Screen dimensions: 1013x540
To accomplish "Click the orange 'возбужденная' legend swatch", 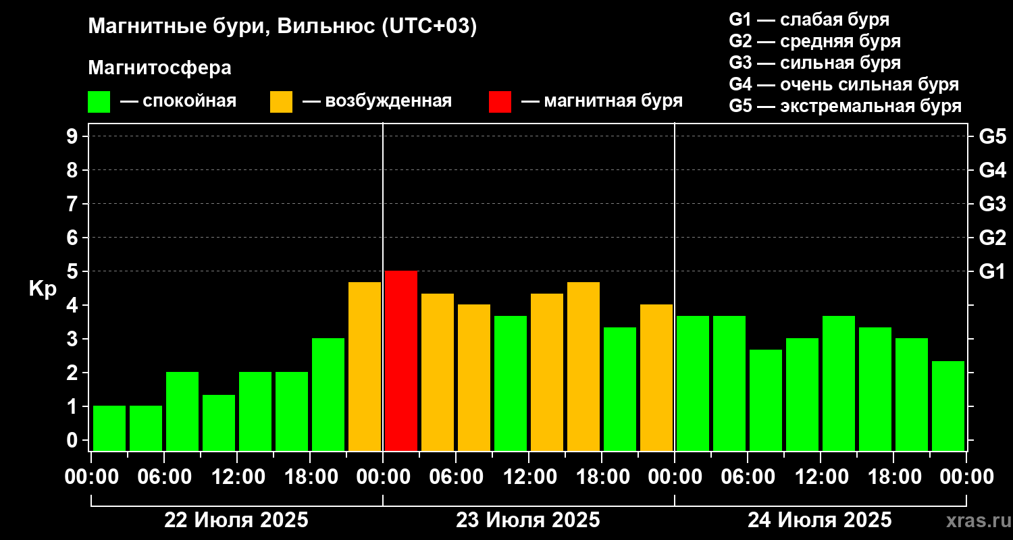I will 281,102.
